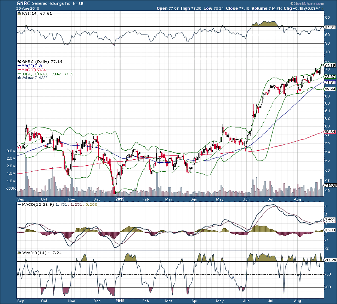Viewport: 337px width, 304px height.
Task: Click the Williams %R value tag -17.24
Action: tap(330, 260)
